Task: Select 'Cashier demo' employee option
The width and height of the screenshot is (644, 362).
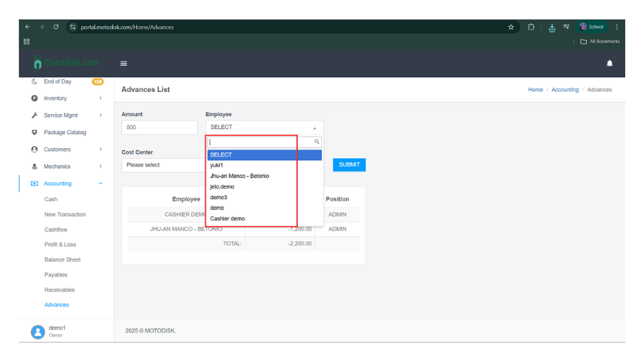Action: tap(227, 219)
